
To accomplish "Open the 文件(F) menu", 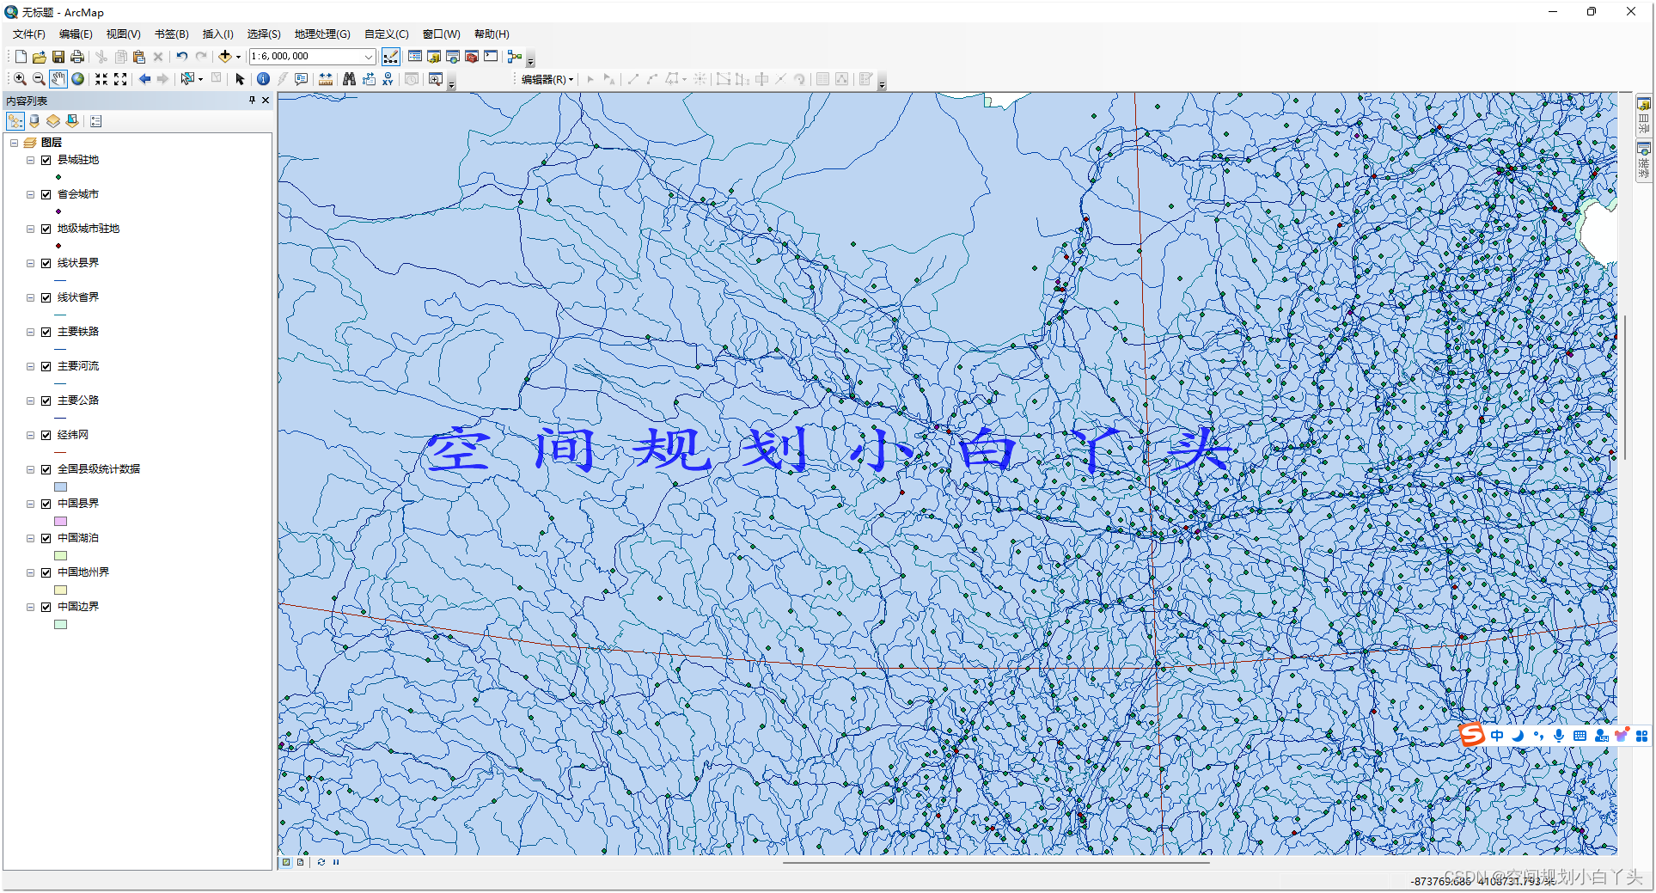I will click(x=28, y=34).
